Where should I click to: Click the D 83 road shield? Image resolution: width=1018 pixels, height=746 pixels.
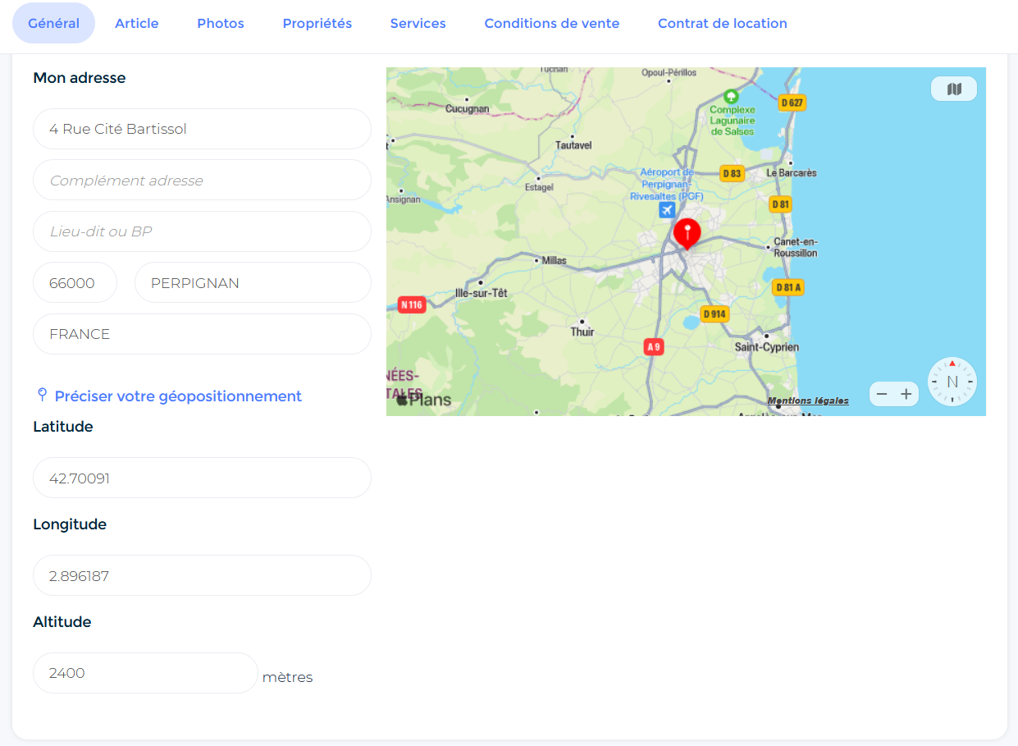point(732,173)
